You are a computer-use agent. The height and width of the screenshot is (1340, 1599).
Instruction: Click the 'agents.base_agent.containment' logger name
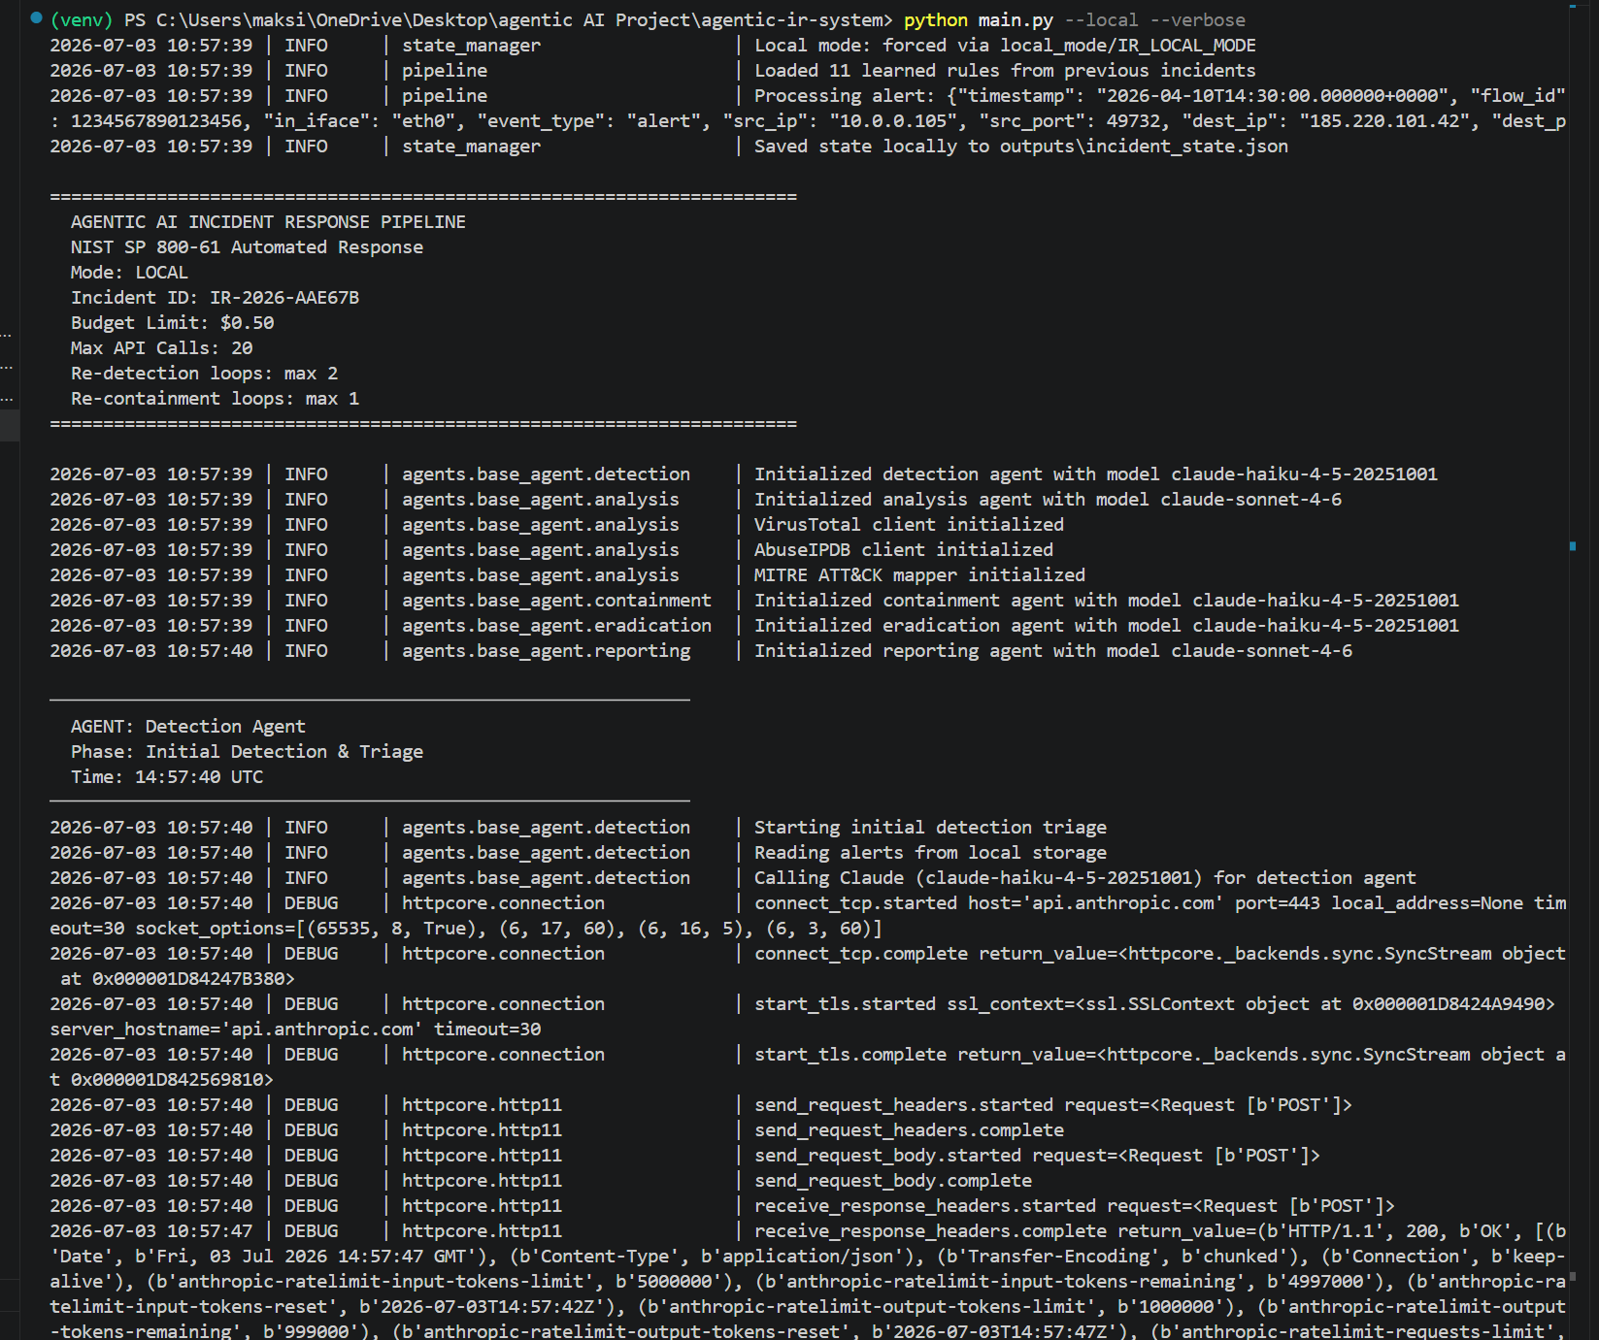[557, 601]
